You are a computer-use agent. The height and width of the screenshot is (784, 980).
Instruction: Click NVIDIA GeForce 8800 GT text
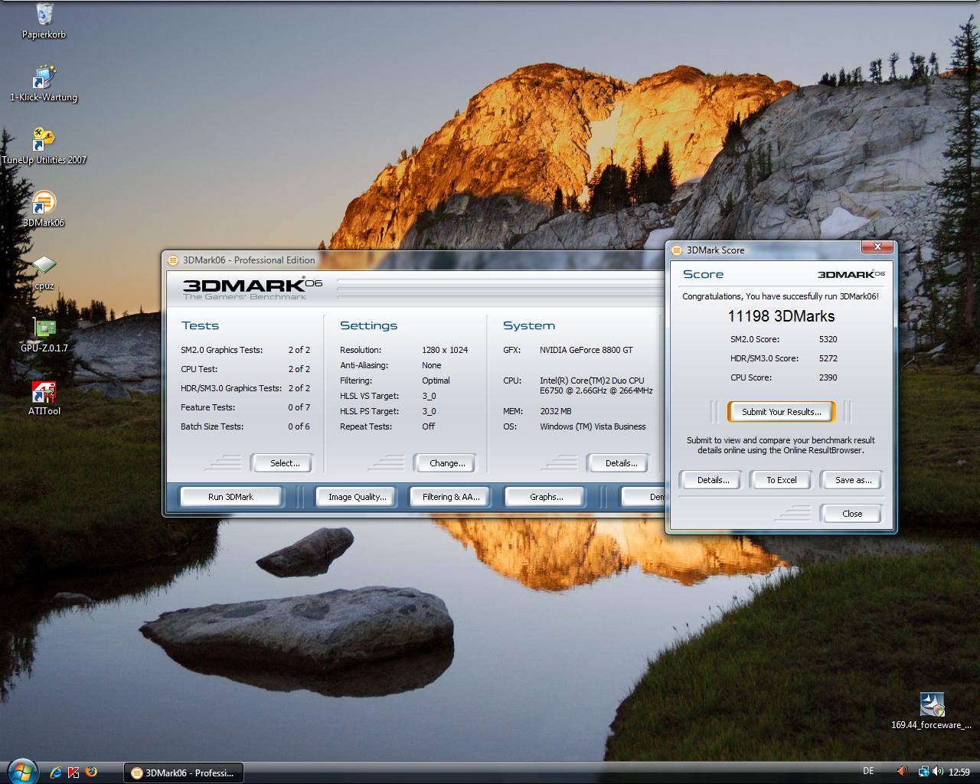pos(586,350)
